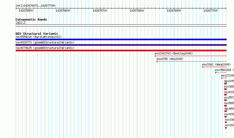Image resolution: width=234 pixels, height=138 pixels.
Task: Open esv3342 (Wang2008) label
Action: (216, 64)
